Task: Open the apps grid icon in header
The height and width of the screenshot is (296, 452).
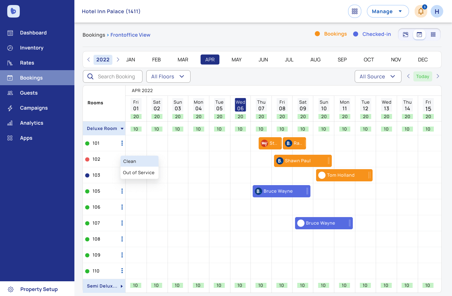Action: (x=355, y=11)
